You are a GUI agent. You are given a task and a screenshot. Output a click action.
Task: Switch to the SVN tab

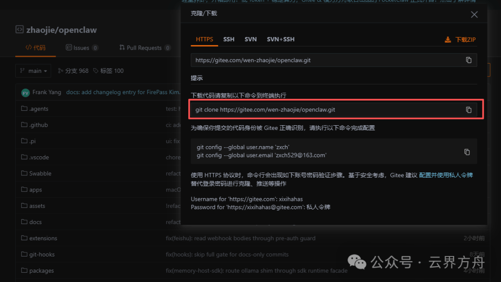[250, 39]
